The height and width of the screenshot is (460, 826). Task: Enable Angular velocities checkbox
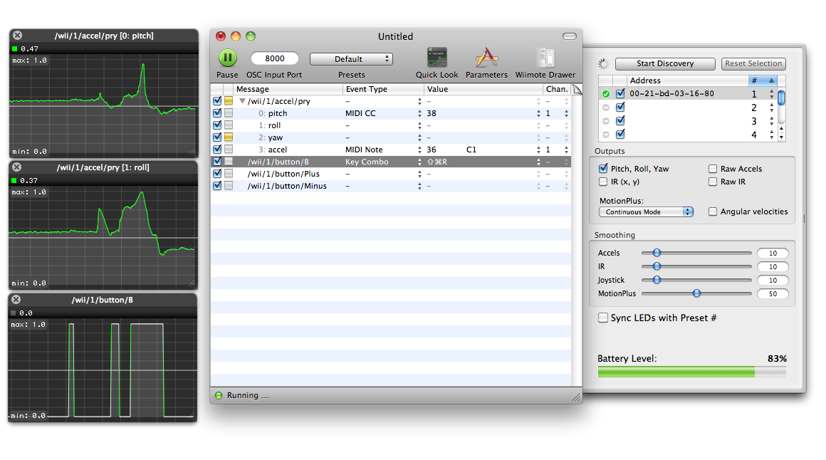tap(713, 211)
